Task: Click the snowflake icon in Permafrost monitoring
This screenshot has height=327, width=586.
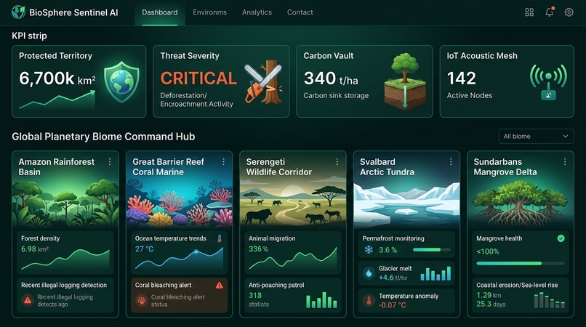Action: pyautogui.click(x=369, y=250)
